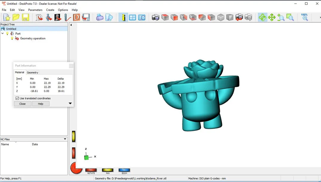Collapse the Part node in Project Tree
321x182 pixels.
tap(2, 33)
